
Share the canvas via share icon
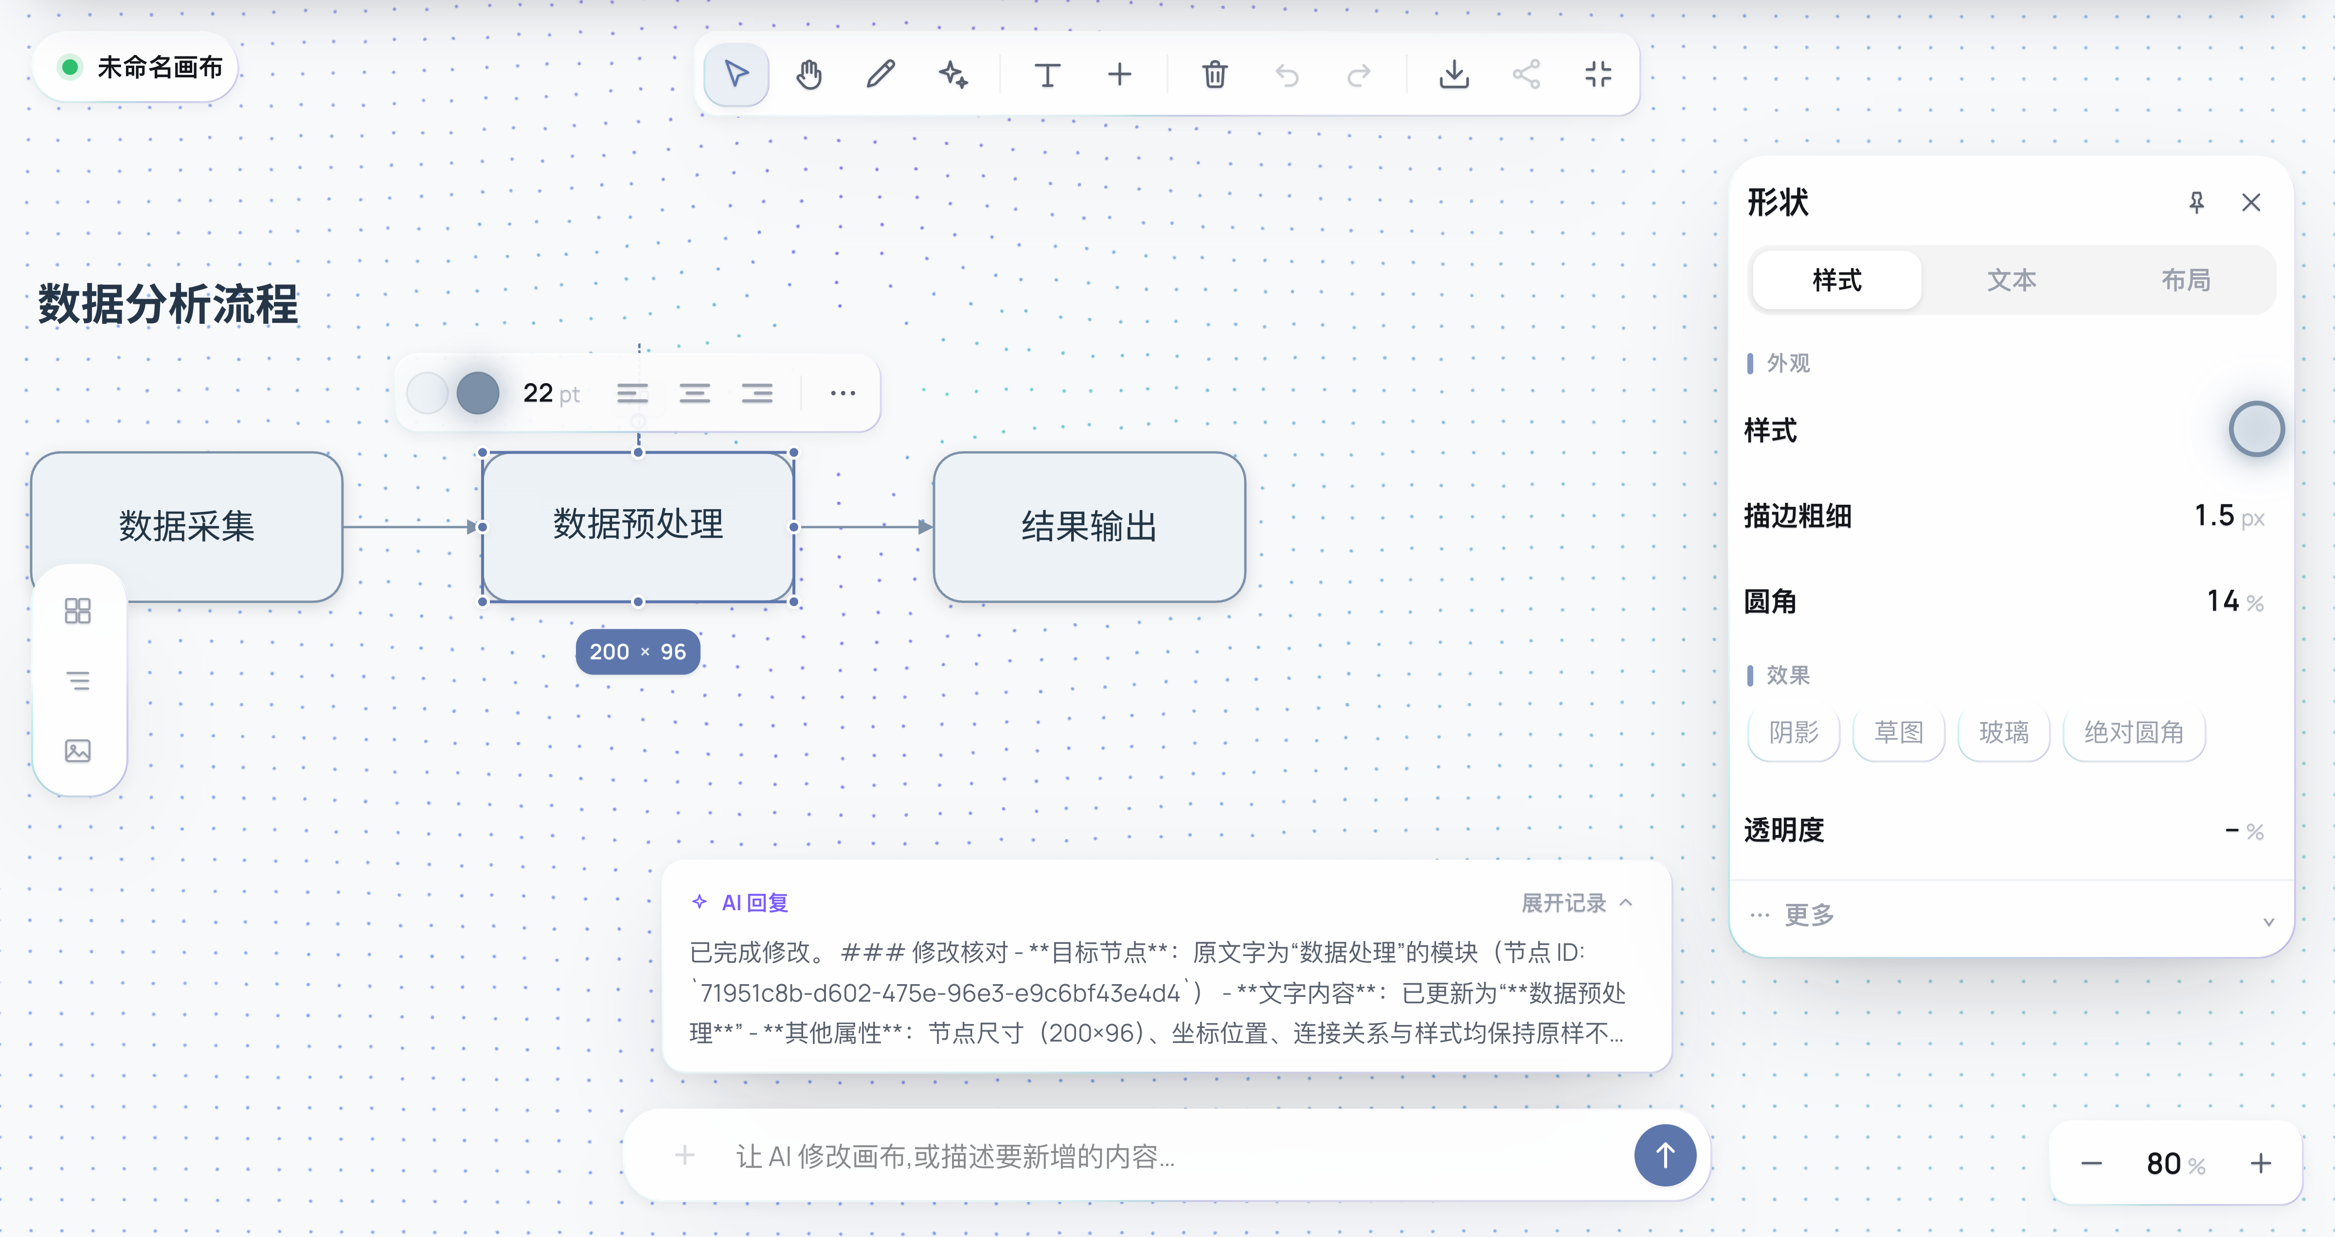(x=1527, y=74)
